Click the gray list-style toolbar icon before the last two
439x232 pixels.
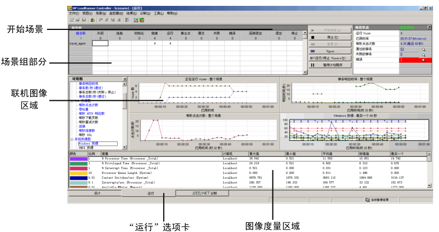(127, 20)
